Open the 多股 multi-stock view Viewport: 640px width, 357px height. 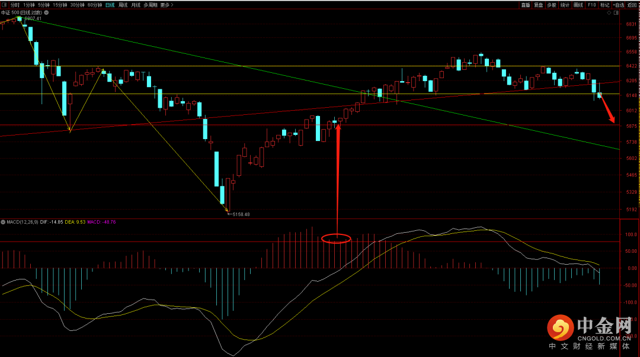pos(552,5)
